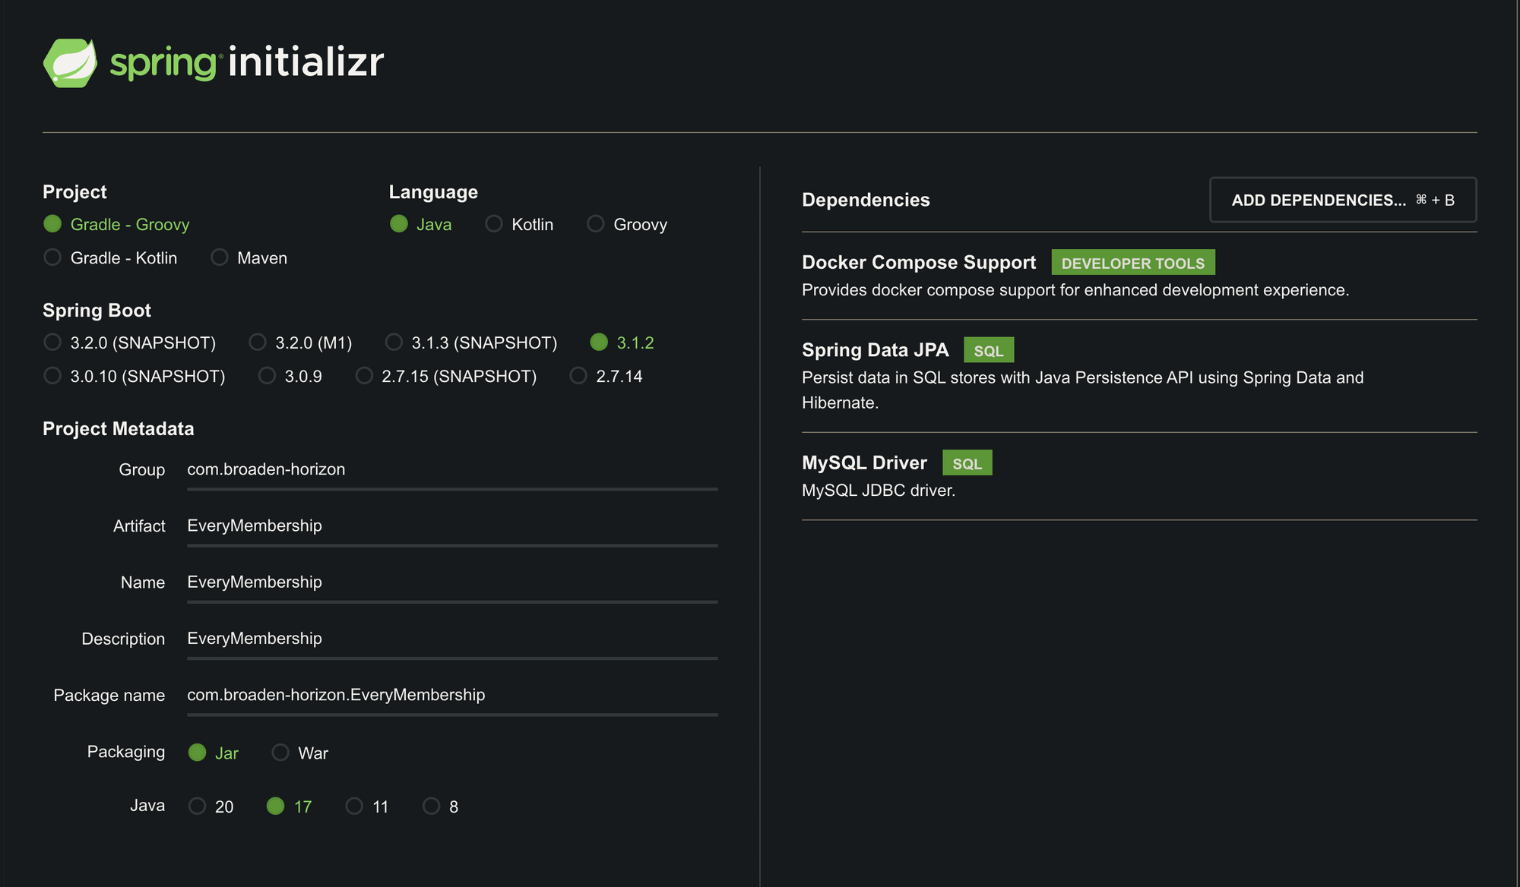The width and height of the screenshot is (1520, 887).
Task: Click the MySQL Driver dependency entry
Action: click(x=864, y=463)
